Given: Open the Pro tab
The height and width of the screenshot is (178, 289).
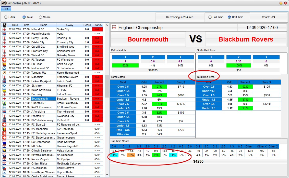Looking at the screenshot, I should click(x=6, y=9).
